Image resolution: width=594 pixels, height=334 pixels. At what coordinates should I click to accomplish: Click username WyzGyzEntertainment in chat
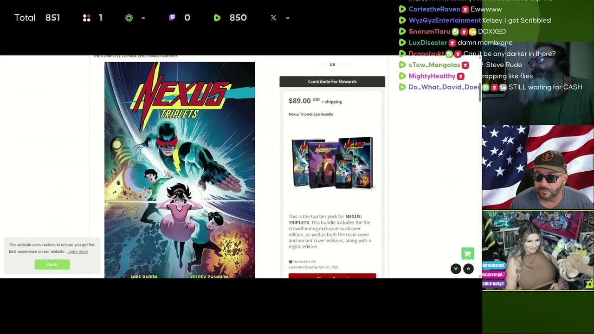[445, 20]
